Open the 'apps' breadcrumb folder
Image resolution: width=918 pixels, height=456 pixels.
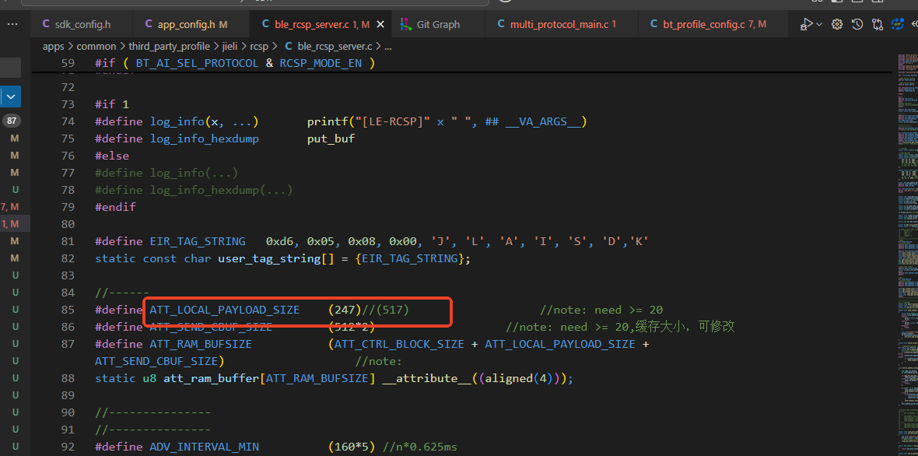point(53,46)
